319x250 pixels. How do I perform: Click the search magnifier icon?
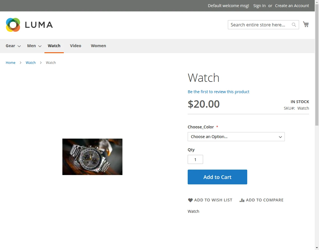(x=294, y=25)
